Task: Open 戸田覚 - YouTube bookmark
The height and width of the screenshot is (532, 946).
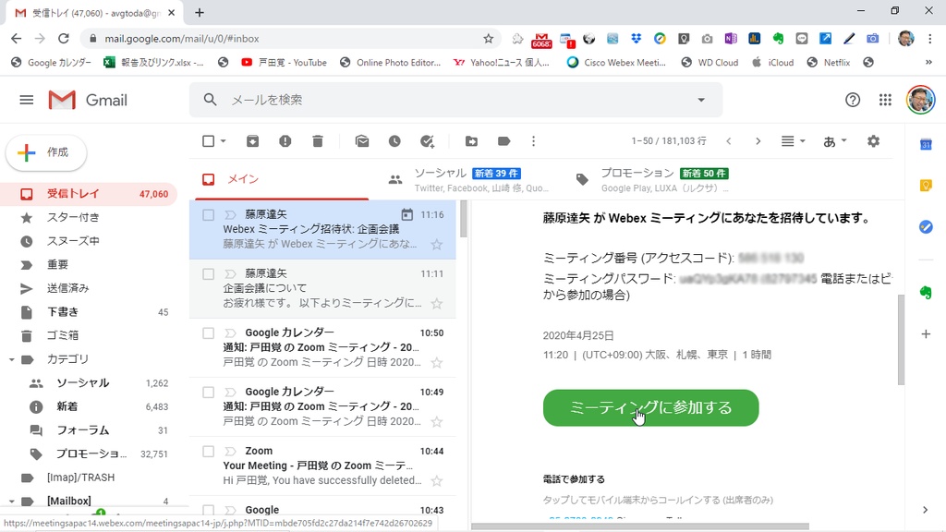Action: coord(283,62)
